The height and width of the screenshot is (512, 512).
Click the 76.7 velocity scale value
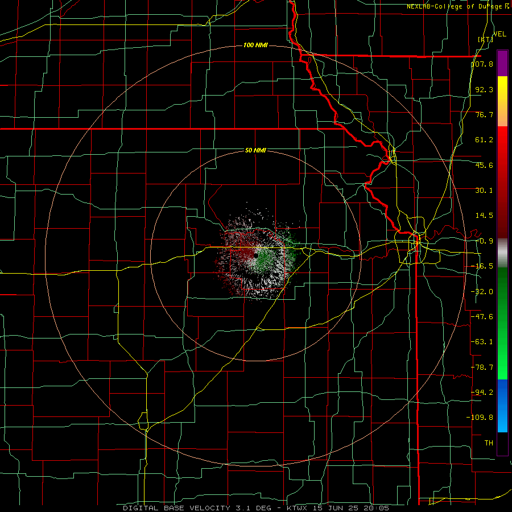pos(484,114)
